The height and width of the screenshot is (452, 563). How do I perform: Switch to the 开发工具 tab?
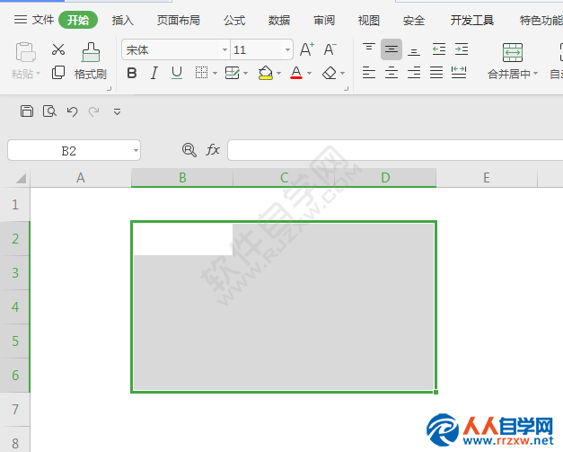pos(471,20)
